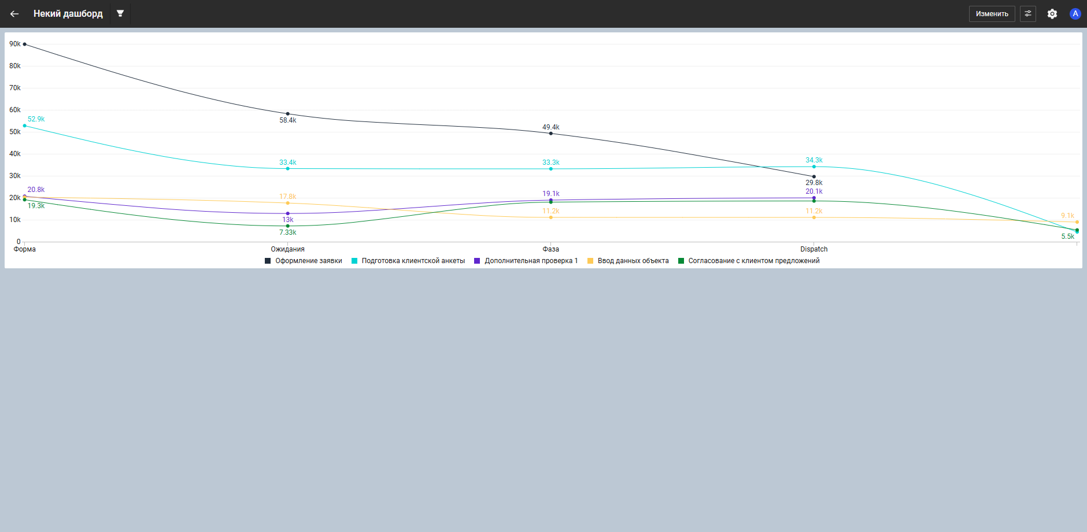The width and height of the screenshot is (1087, 532).
Task: Click the 17.8k yellow data point
Action: (x=288, y=203)
